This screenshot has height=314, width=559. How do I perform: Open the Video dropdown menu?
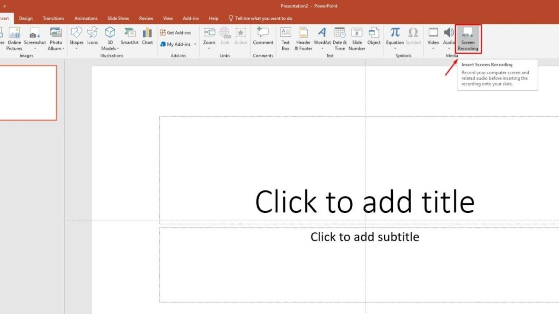433,48
